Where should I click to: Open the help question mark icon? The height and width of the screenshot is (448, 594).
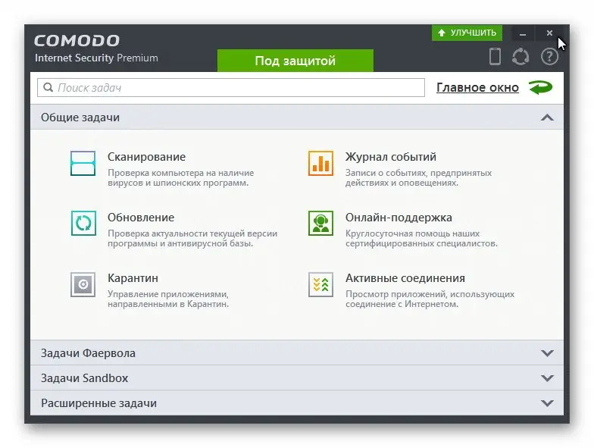pyautogui.click(x=549, y=57)
